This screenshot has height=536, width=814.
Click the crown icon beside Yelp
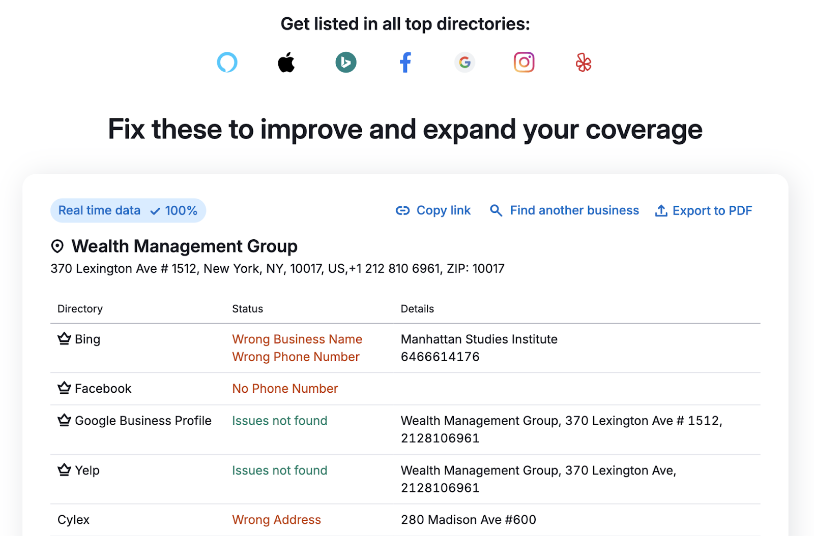64,470
